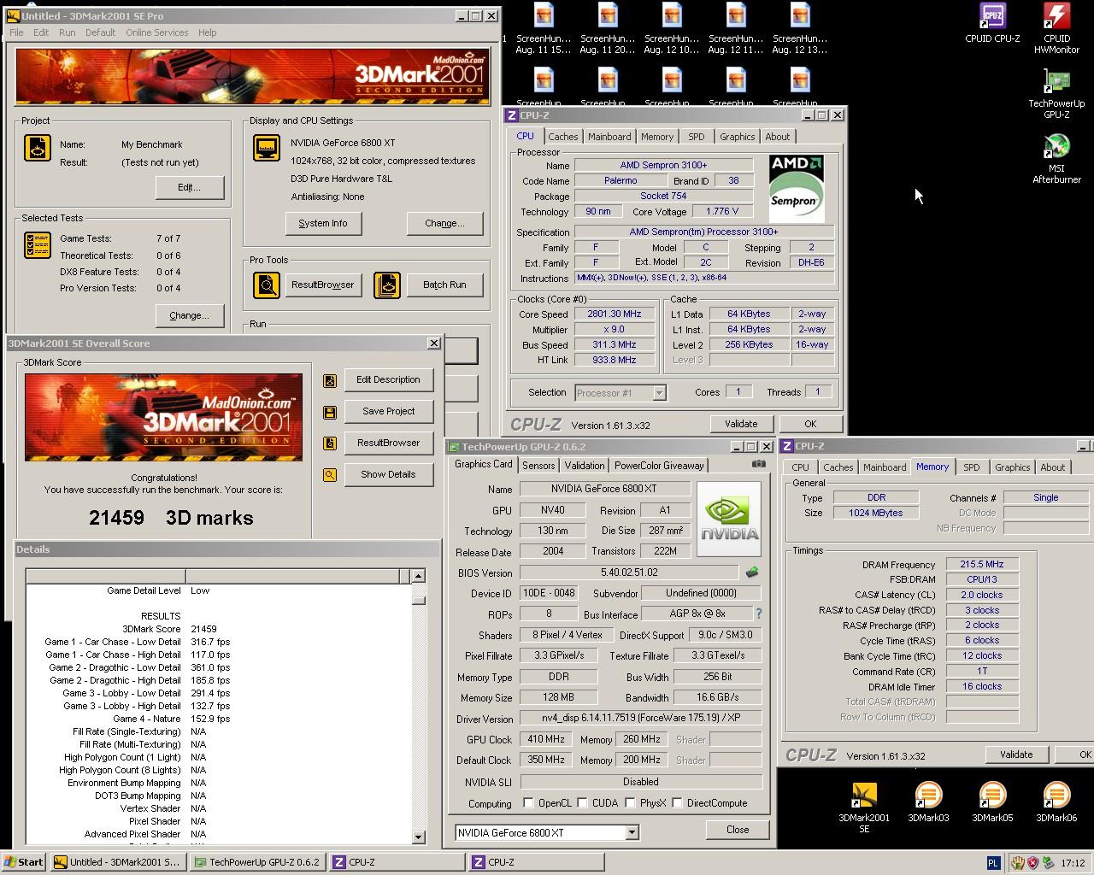Open the File menu in 3DMark2001
This screenshot has height=875, width=1094.
[x=16, y=32]
